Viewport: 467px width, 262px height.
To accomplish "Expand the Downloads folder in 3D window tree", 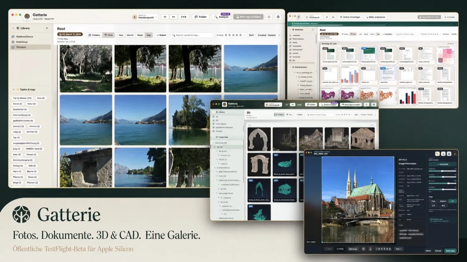I will [213, 143].
